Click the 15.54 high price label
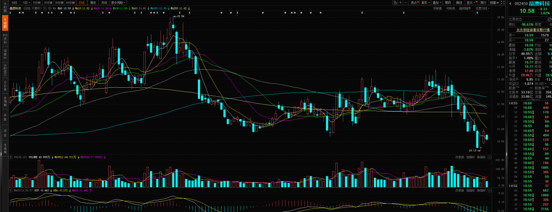Image resolution: width=552 pixels, height=212 pixels. point(180,16)
